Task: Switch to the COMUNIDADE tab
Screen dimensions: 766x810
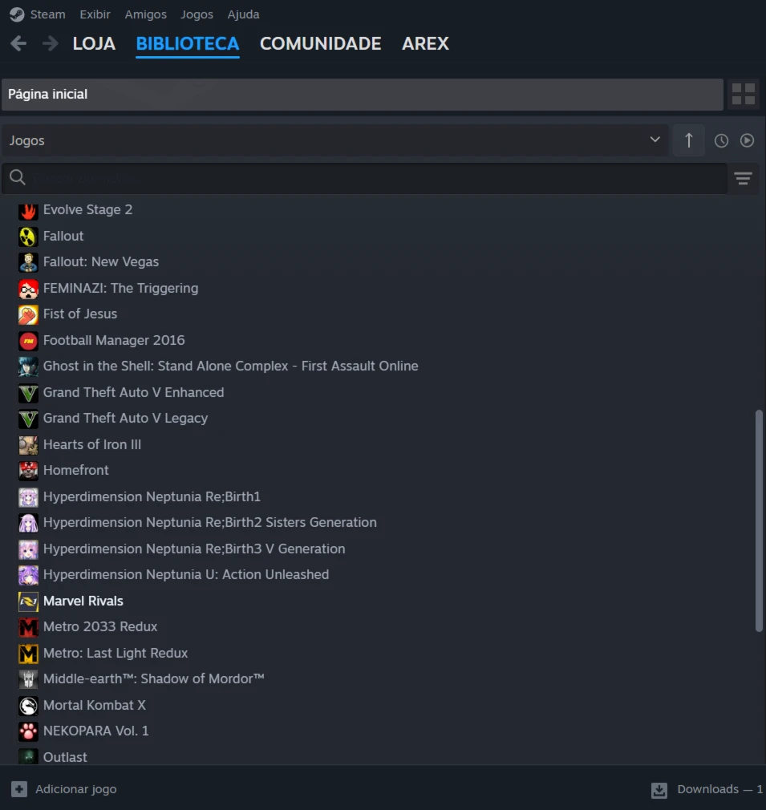Action: tap(321, 44)
